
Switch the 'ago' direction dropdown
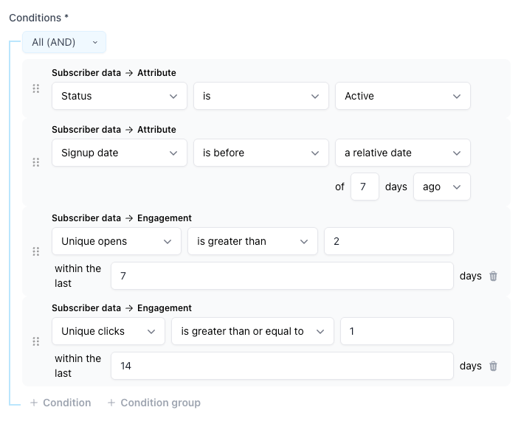(441, 187)
